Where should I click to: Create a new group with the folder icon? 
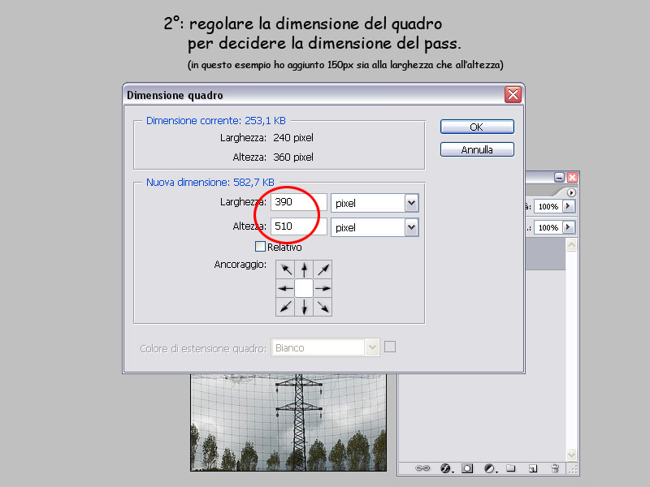coord(512,468)
